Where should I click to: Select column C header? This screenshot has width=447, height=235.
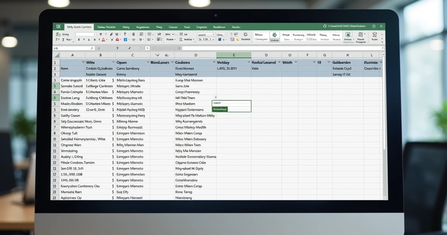click(133, 55)
